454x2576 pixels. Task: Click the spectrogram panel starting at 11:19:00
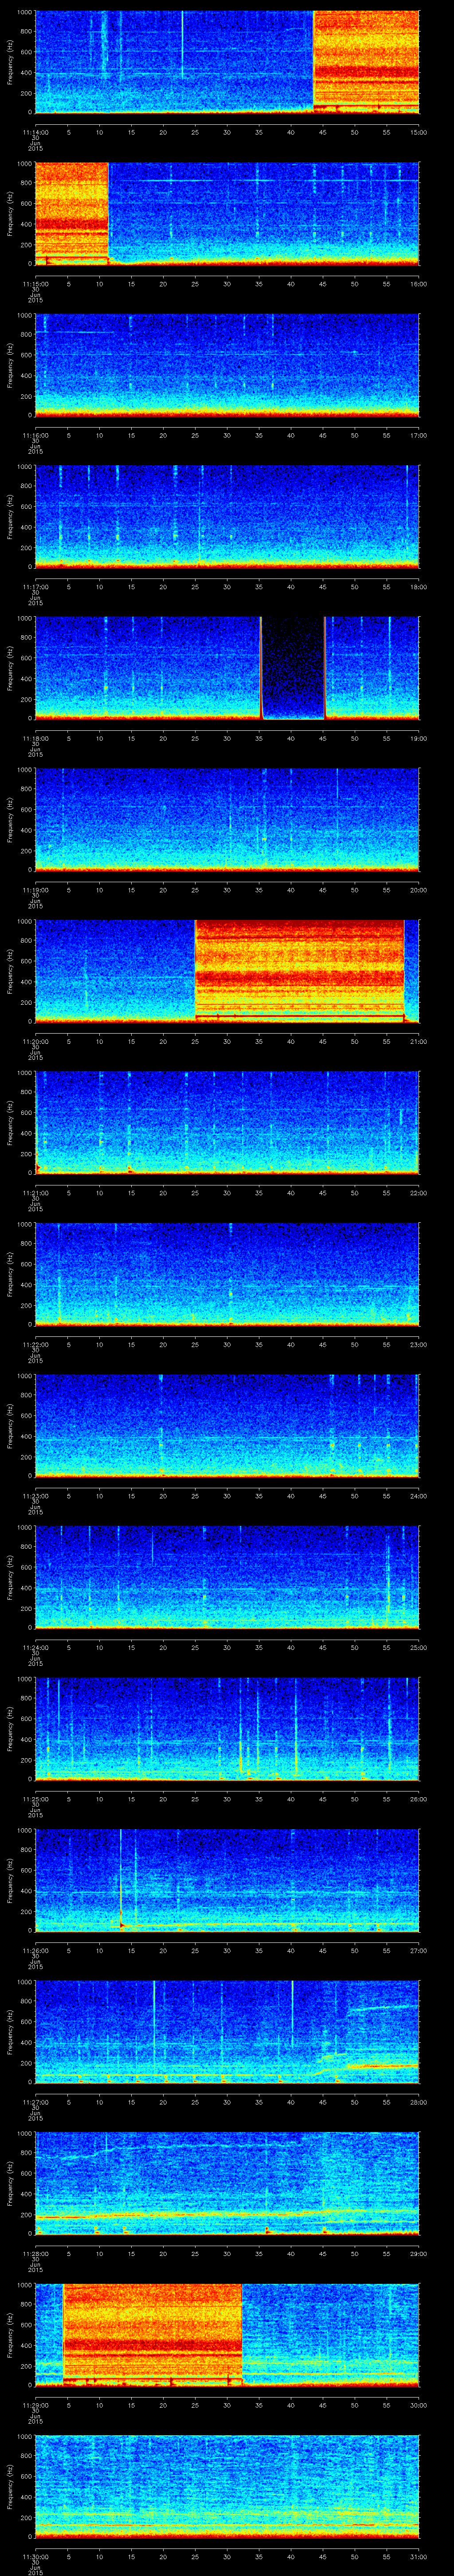227,820
